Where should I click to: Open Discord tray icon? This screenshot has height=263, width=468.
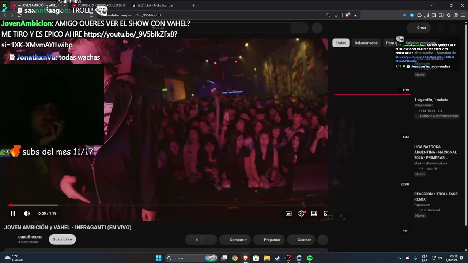408,258
